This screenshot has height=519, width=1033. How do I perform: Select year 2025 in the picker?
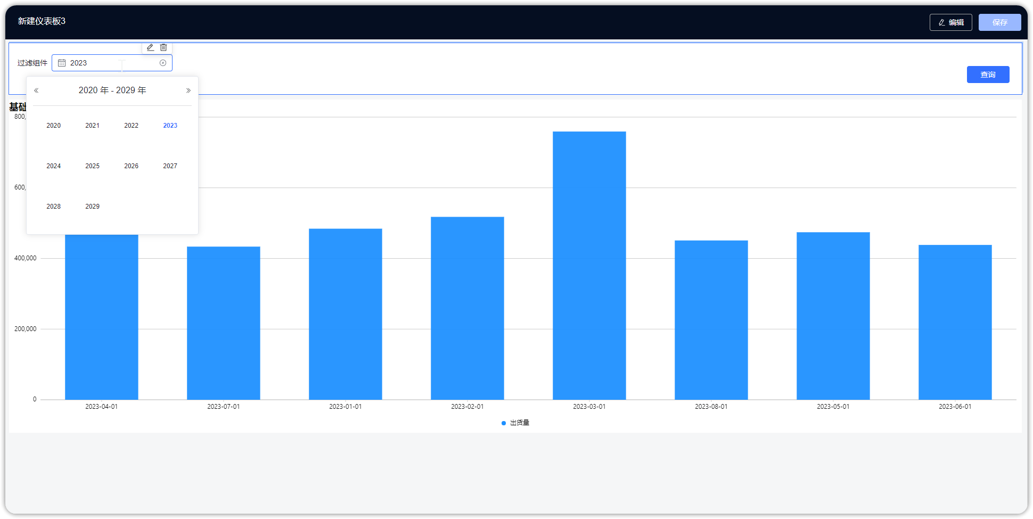tap(92, 166)
